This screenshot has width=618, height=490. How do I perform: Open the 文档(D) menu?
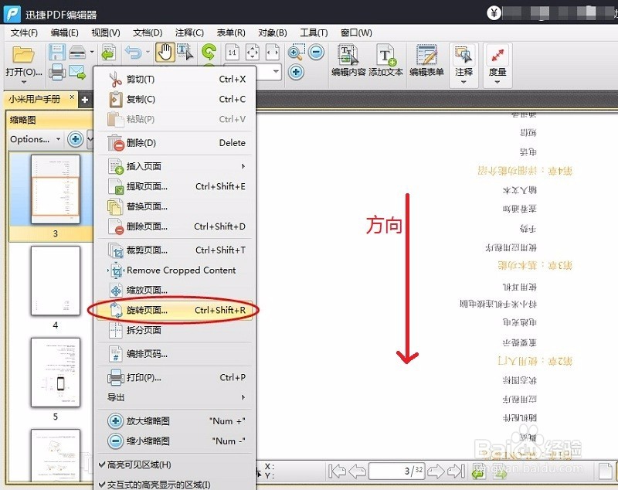pos(148,32)
